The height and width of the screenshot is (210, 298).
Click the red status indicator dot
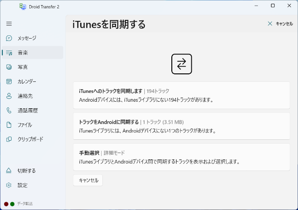tap(6, 204)
